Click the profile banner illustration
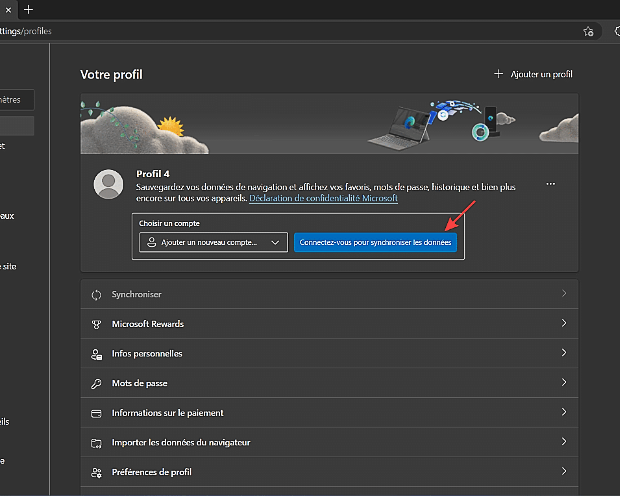The width and height of the screenshot is (620, 496). pyautogui.click(x=329, y=124)
